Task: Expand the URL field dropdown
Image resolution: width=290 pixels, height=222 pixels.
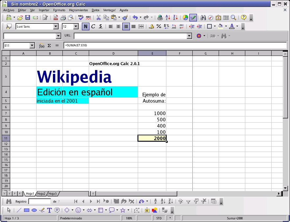Action: pos(189,36)
